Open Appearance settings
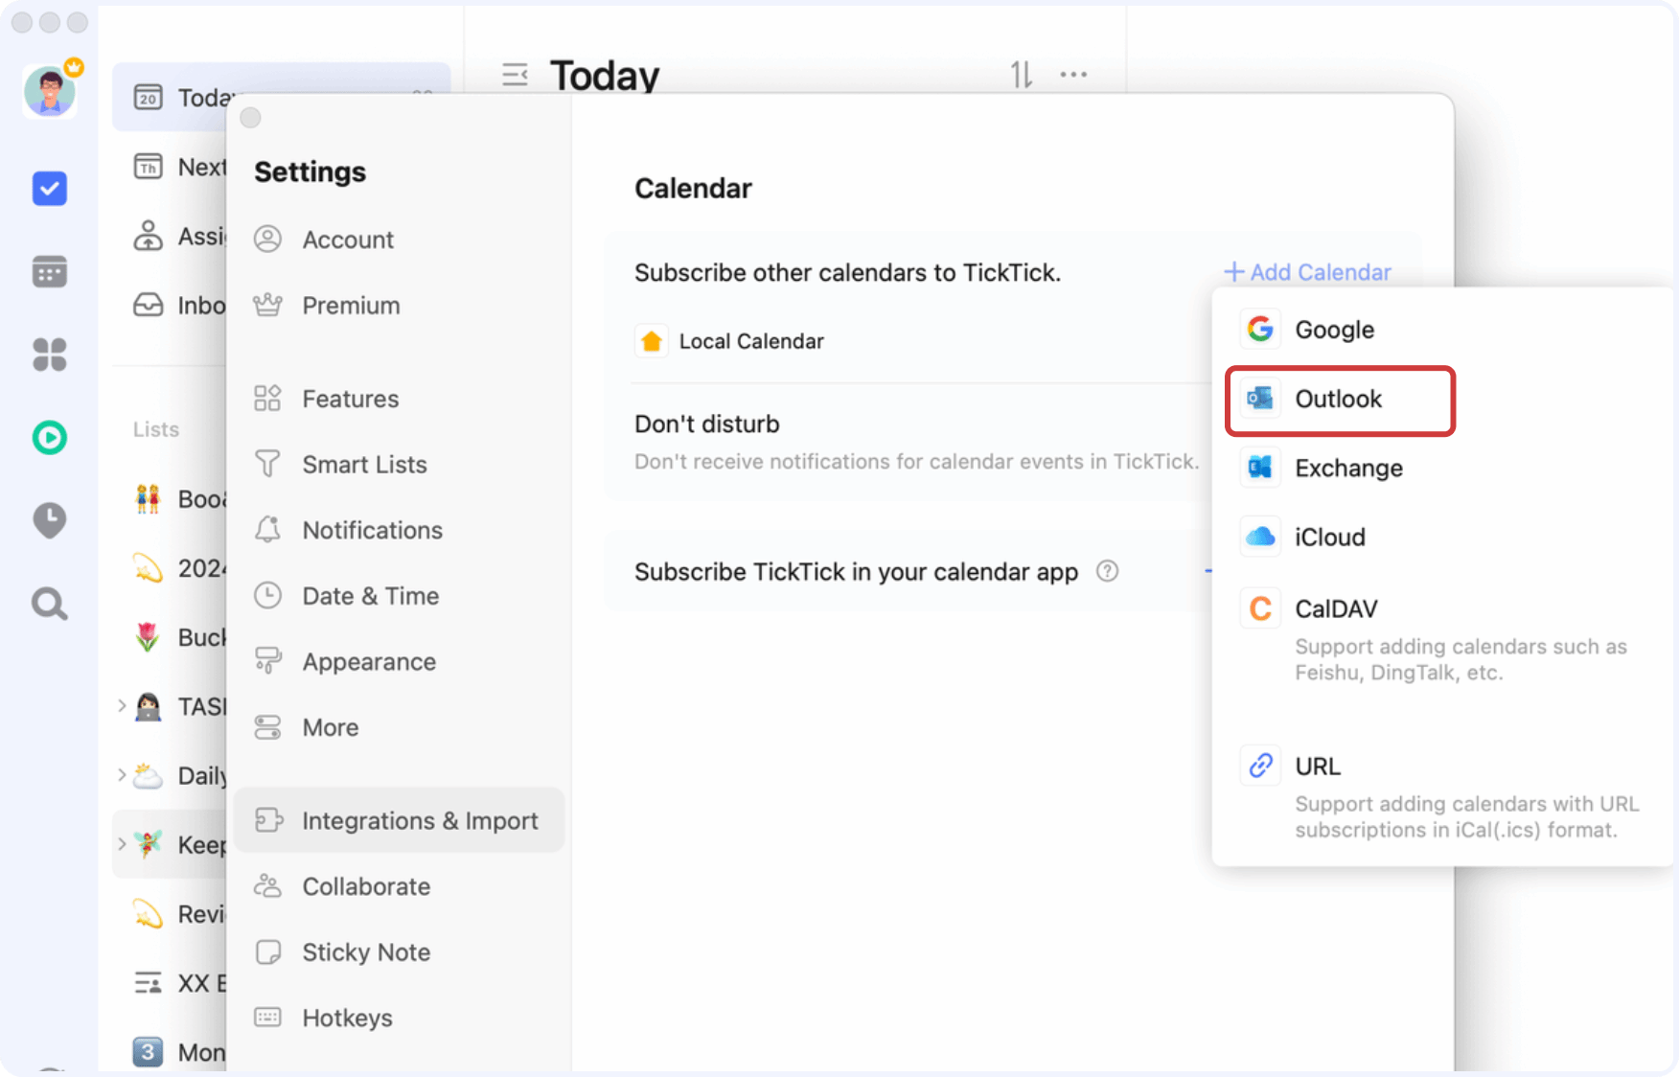This screenshot has width=1679, height=1077. (x=399, y=662)
